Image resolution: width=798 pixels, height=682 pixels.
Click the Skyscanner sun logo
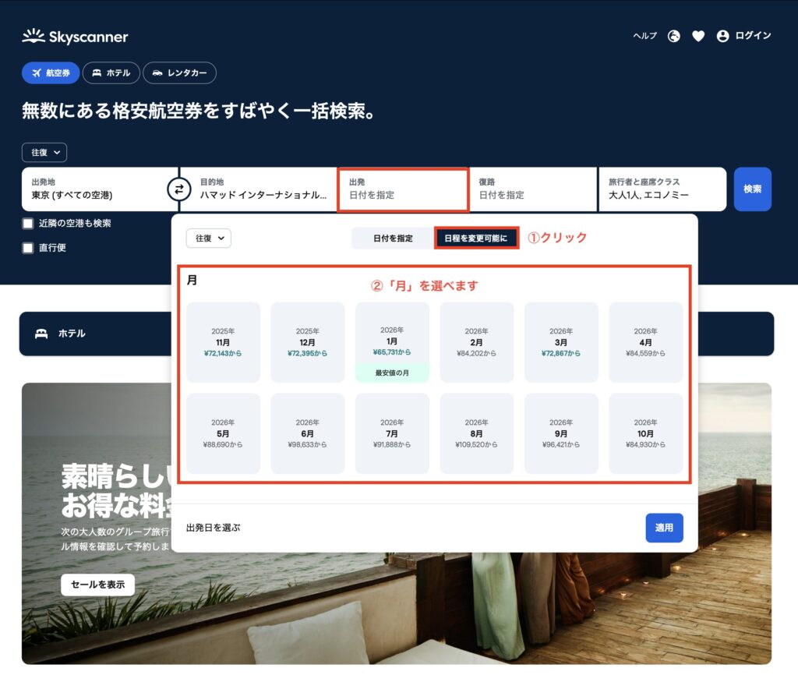pos(33,36)
